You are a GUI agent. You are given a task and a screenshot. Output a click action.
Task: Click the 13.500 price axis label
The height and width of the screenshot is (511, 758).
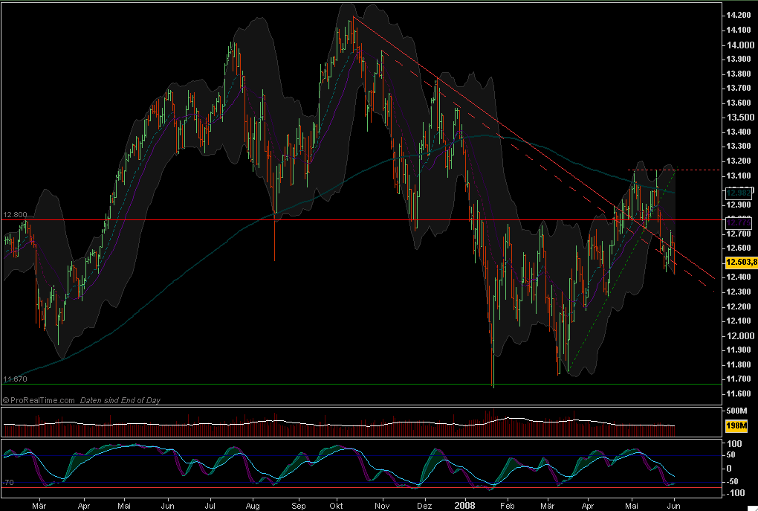point(741,117)
